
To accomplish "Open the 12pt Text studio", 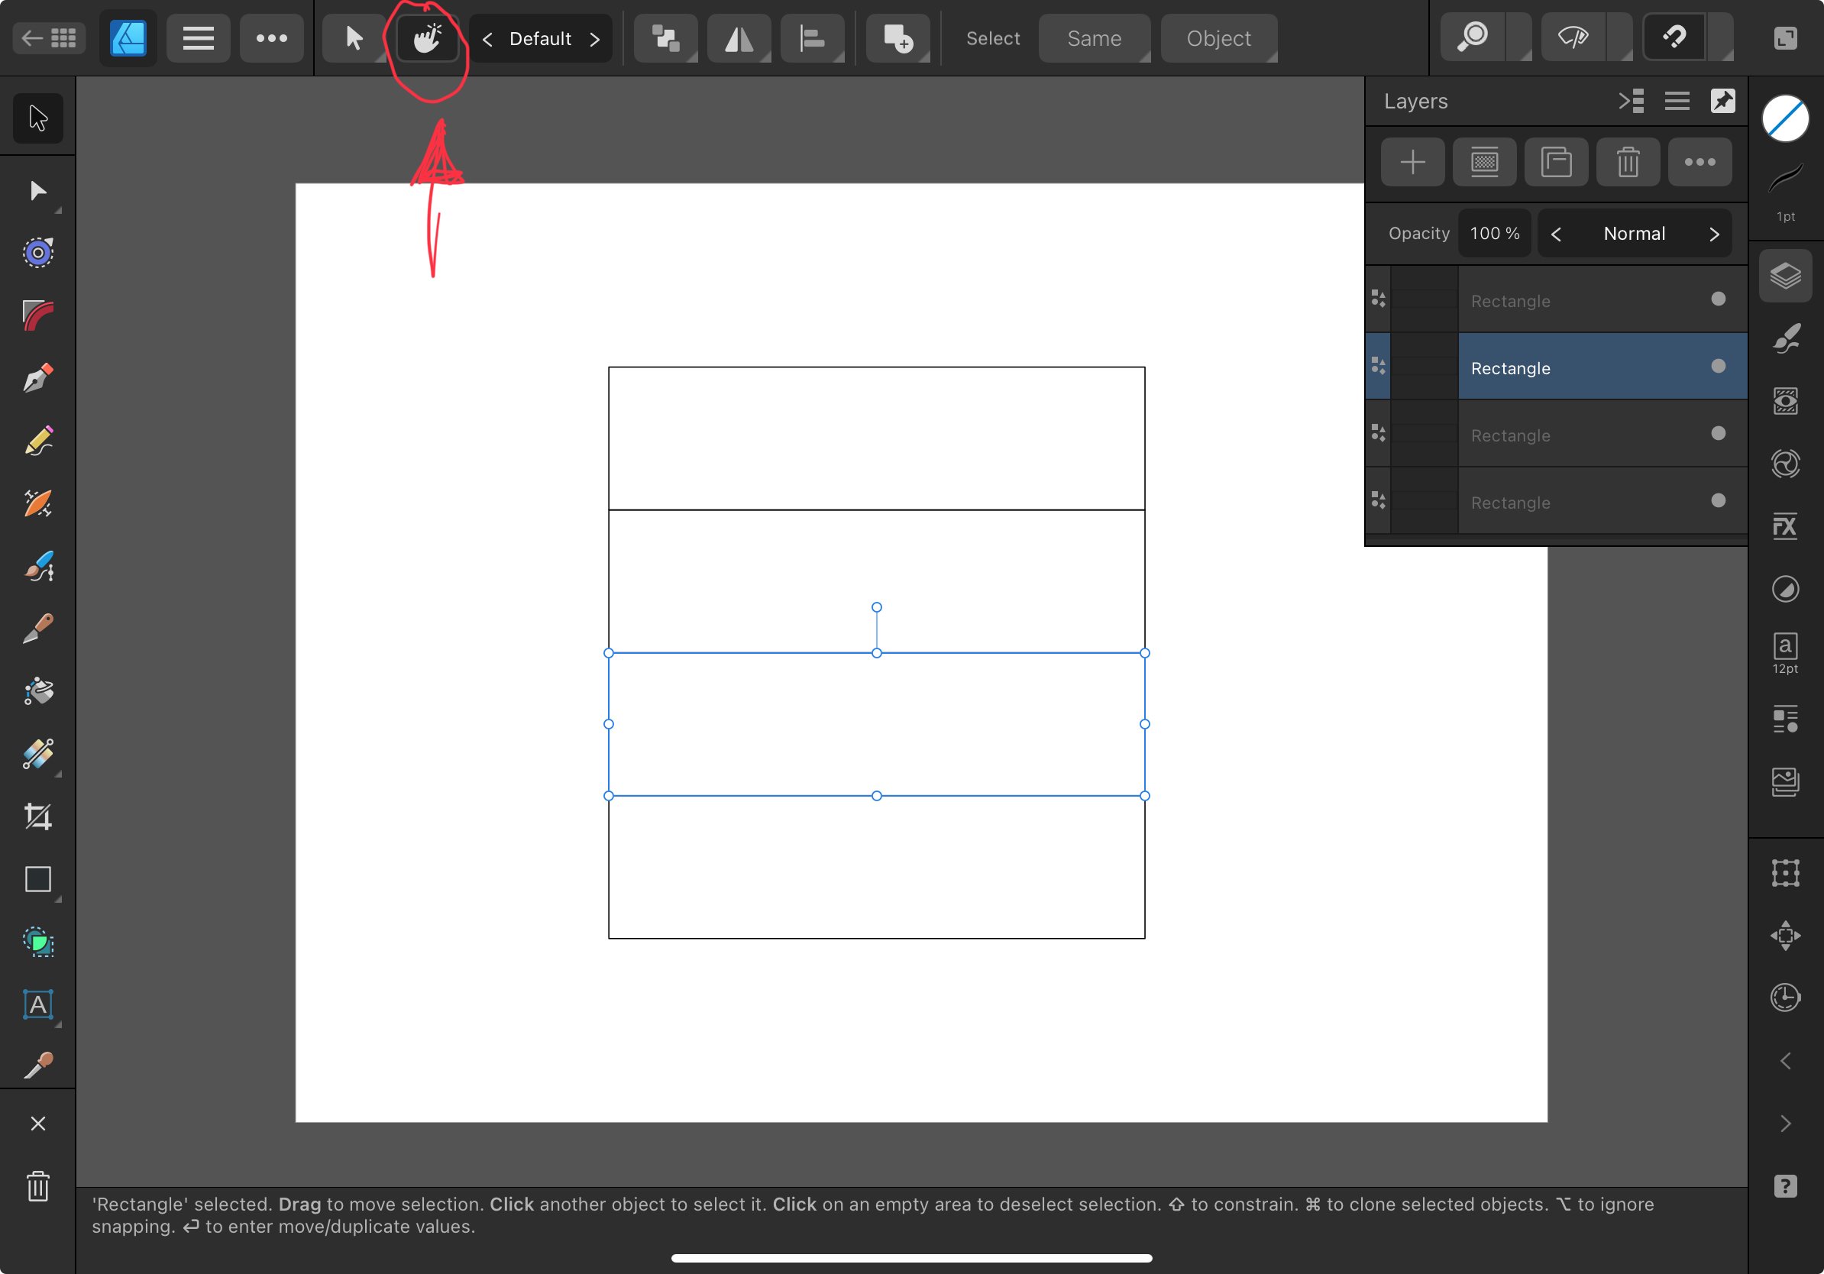I will (x=1785, y=653).
